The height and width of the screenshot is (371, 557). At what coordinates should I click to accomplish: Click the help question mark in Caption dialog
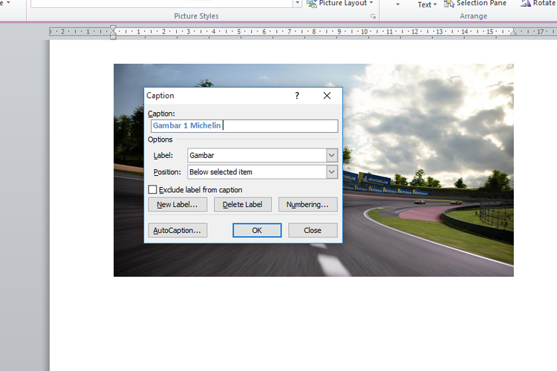[297, 96]
